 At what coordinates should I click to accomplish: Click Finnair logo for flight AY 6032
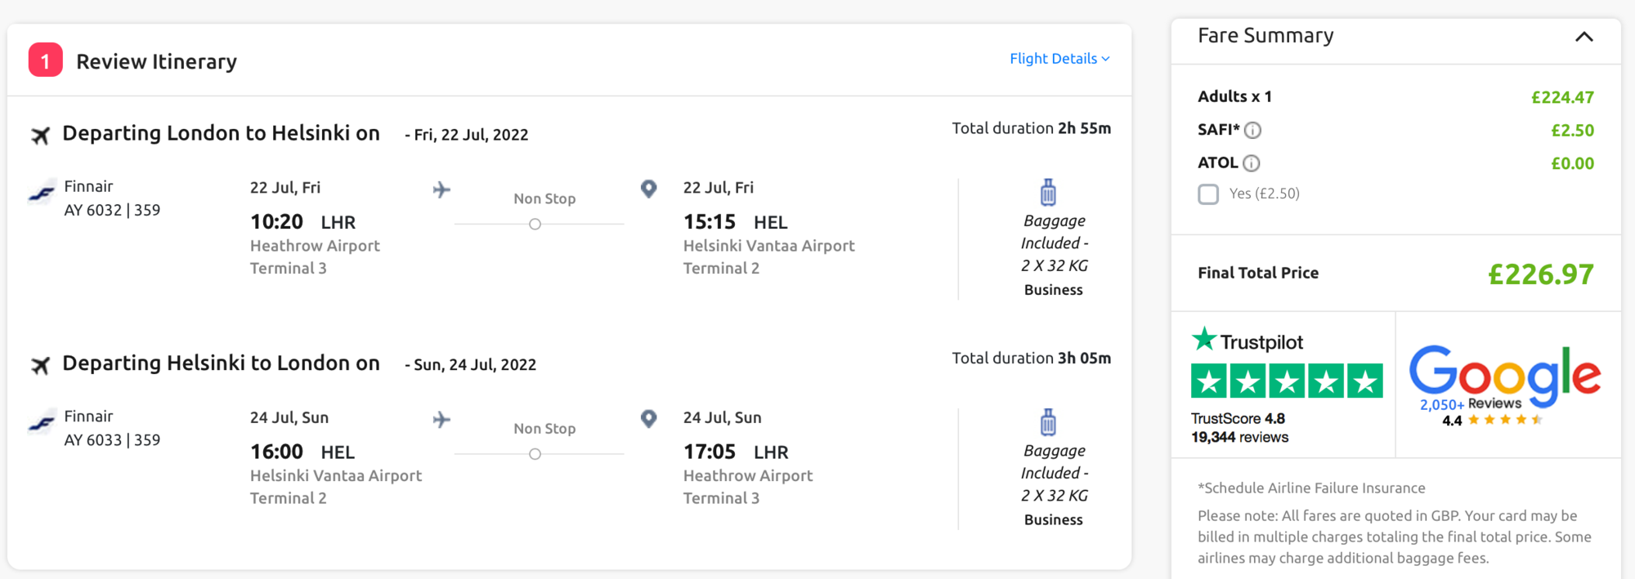42,194
